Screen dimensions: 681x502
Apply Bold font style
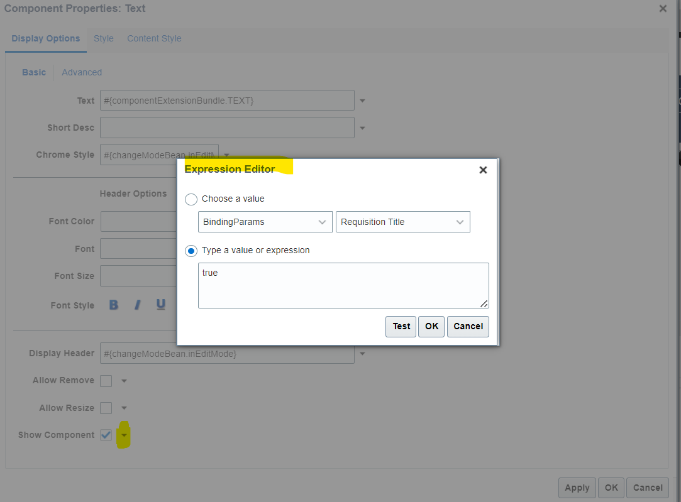point(113,305)
